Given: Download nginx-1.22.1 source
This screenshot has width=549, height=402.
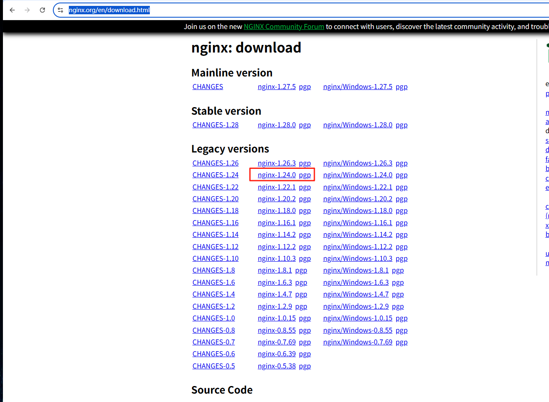Looking at the screenshot, I should point(277,187).
